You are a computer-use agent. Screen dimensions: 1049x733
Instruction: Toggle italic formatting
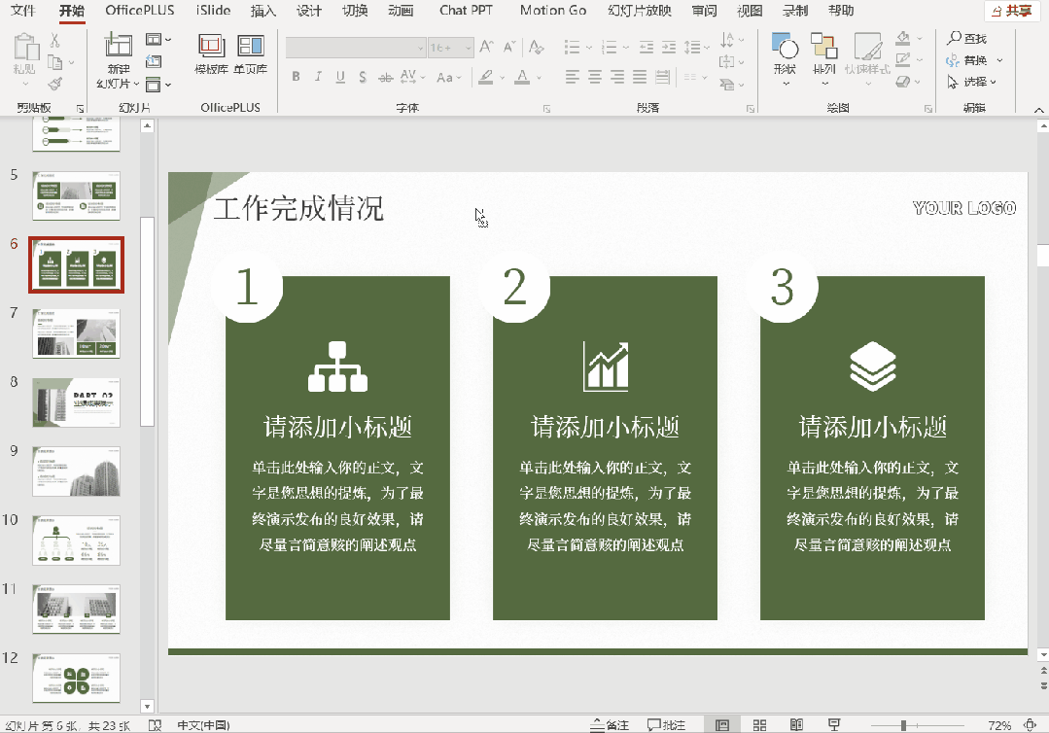[318, 77]
